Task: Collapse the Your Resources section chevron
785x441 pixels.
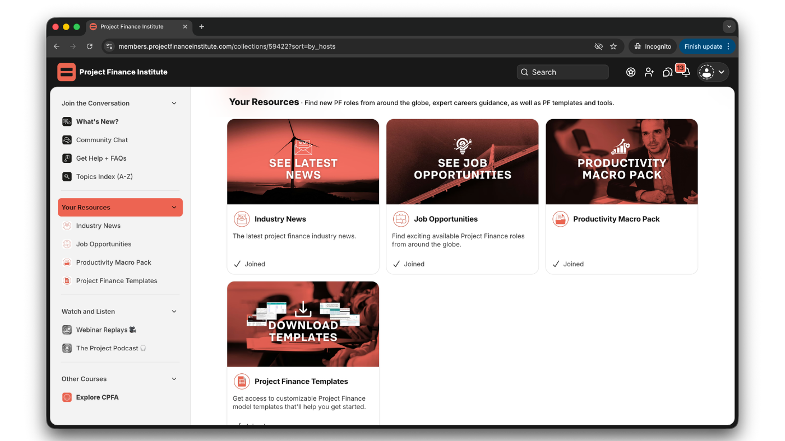Action: tap(174, 208)
